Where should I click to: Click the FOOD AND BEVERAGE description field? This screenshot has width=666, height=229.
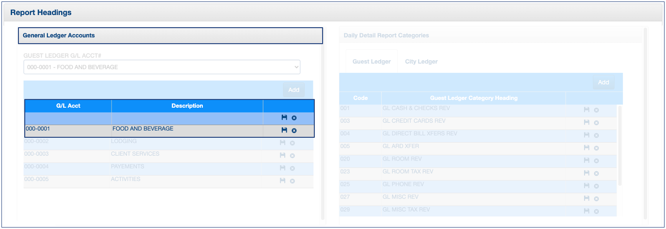(187, 130)
